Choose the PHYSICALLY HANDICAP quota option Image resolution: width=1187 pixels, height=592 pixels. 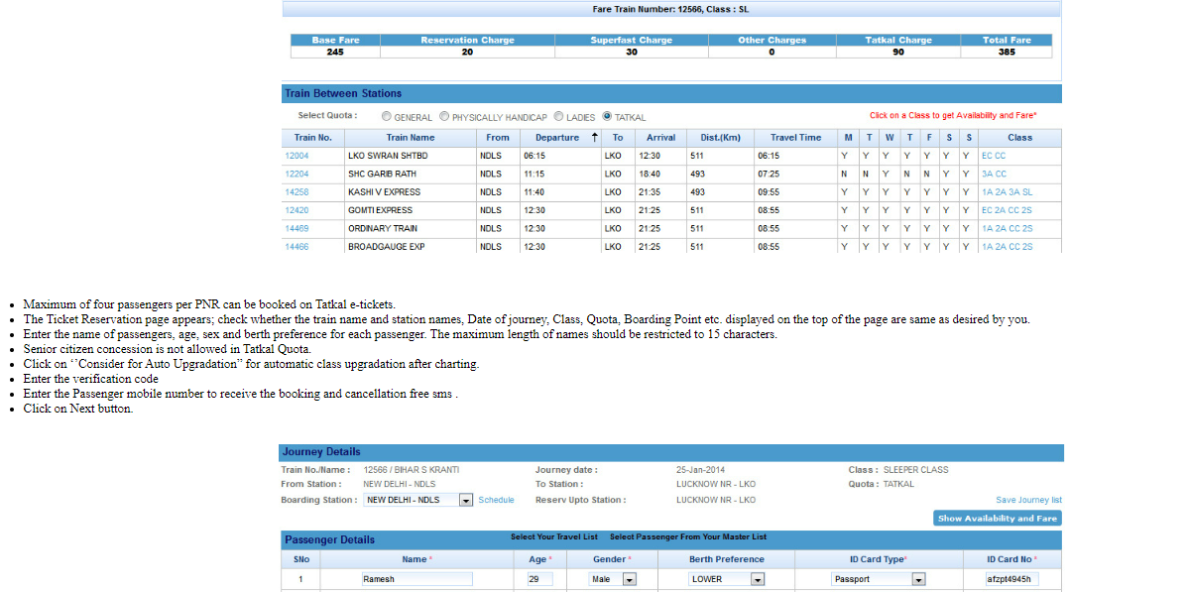[x=444, y=117]
